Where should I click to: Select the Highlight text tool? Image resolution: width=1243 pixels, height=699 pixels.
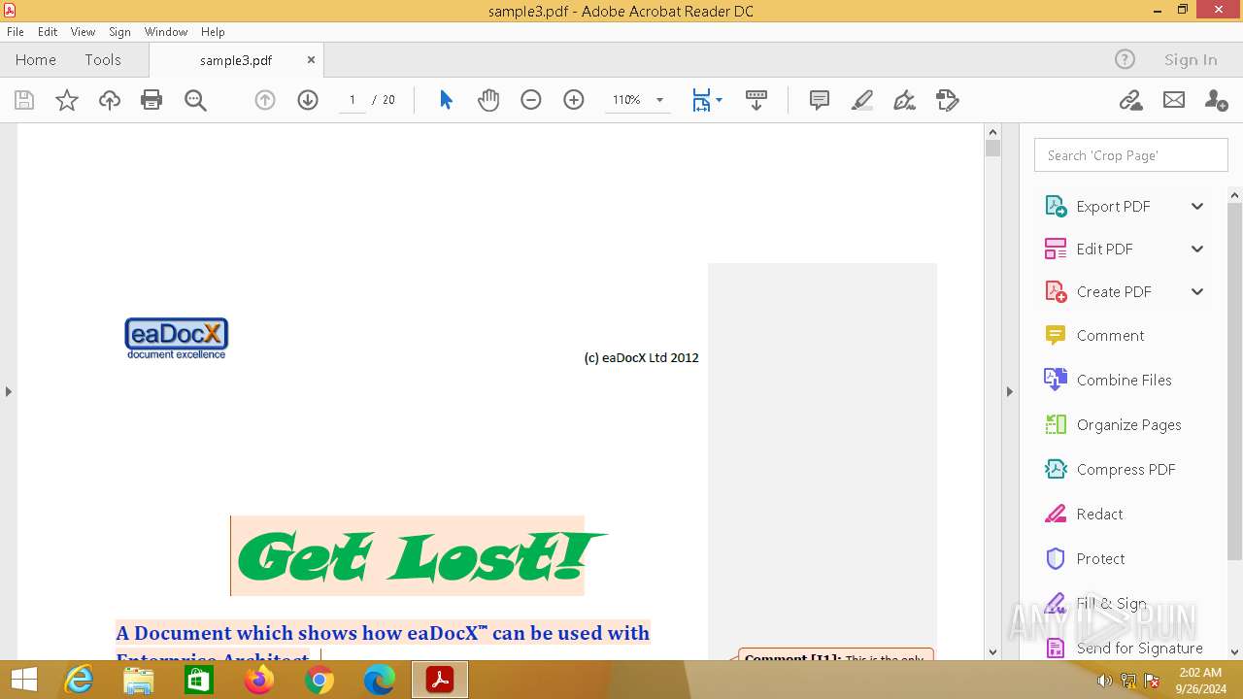[x=862, y=100]
